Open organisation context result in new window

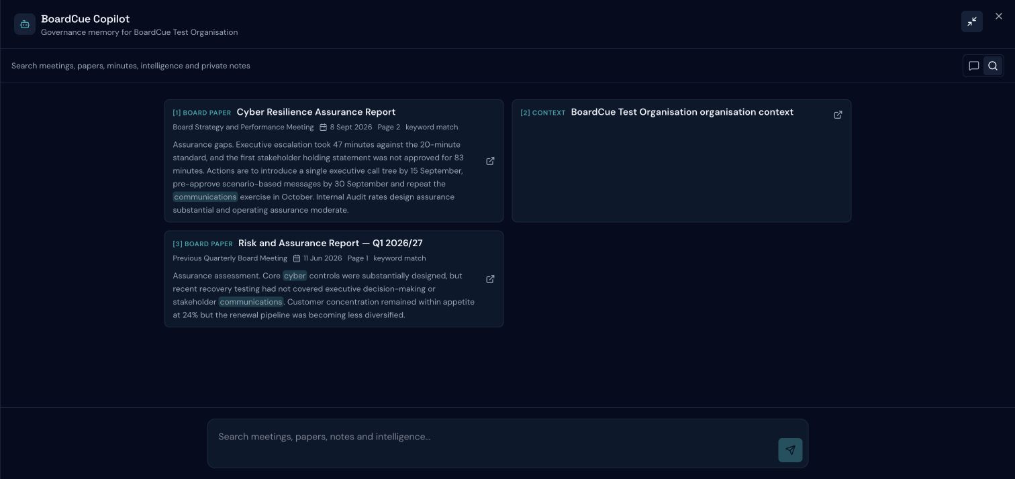838,115
